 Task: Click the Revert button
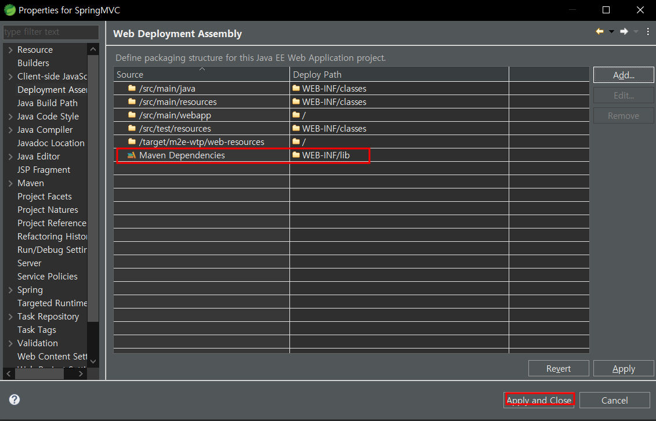point(559,369)
